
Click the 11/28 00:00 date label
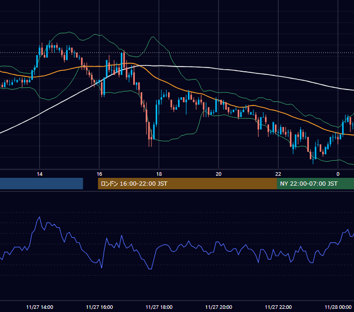tap(338, 307)
